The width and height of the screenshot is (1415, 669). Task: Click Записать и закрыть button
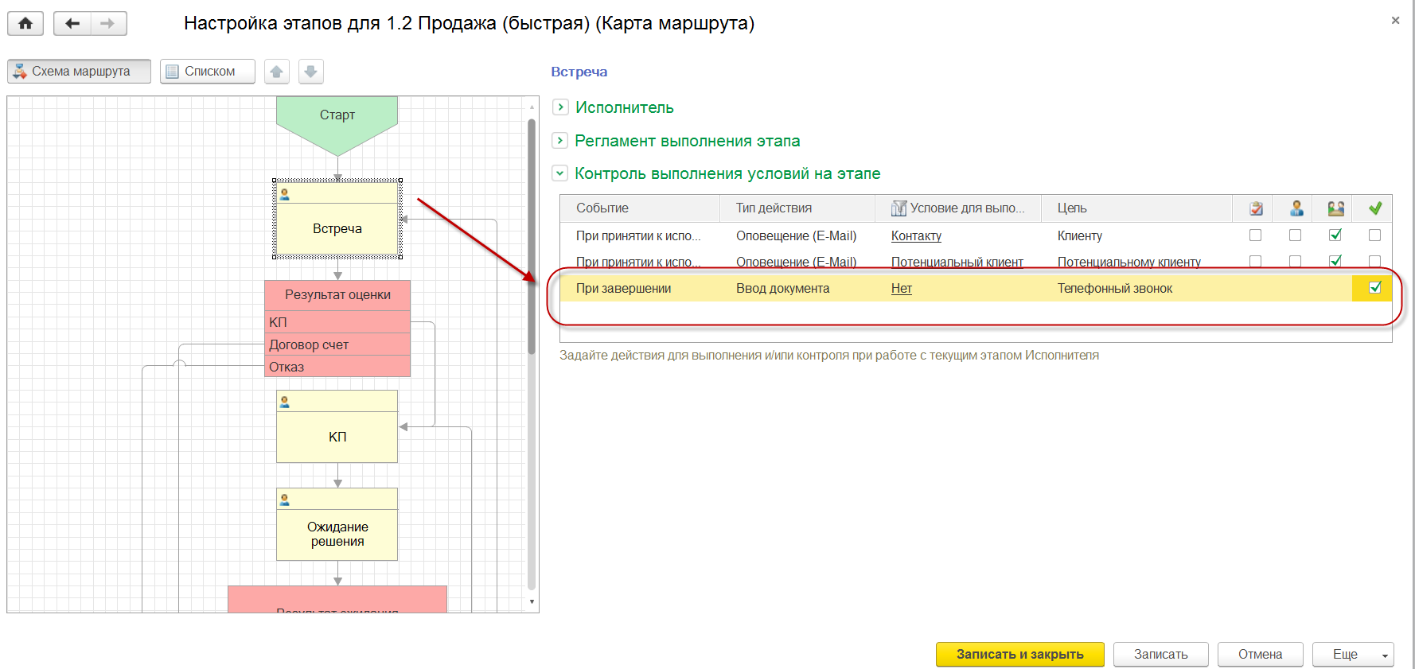(1020, 654)
